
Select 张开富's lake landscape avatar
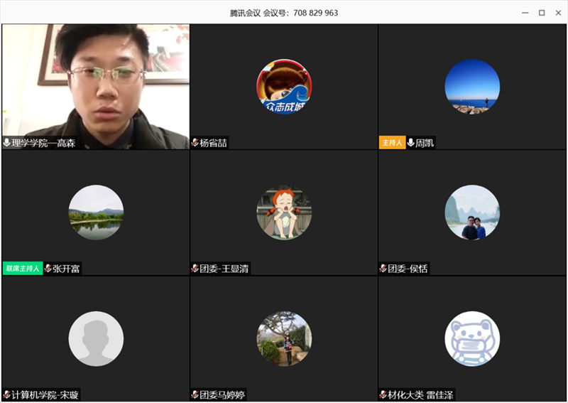96,213
